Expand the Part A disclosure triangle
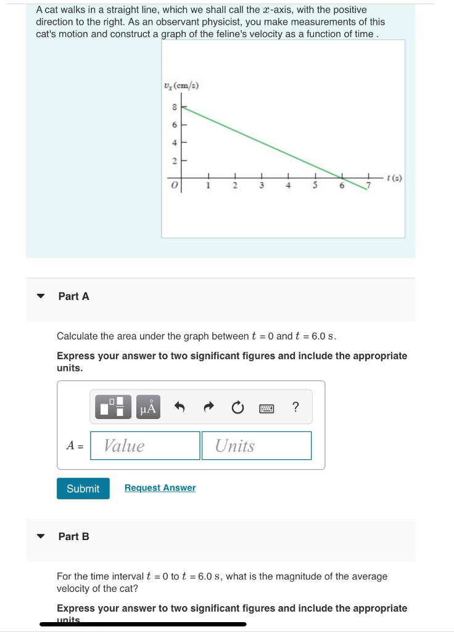 (x=39, y=297)
